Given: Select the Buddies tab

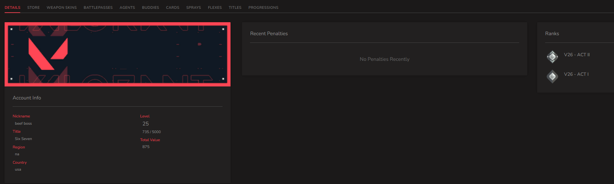Looking at the screenshot, I should 151,8.
